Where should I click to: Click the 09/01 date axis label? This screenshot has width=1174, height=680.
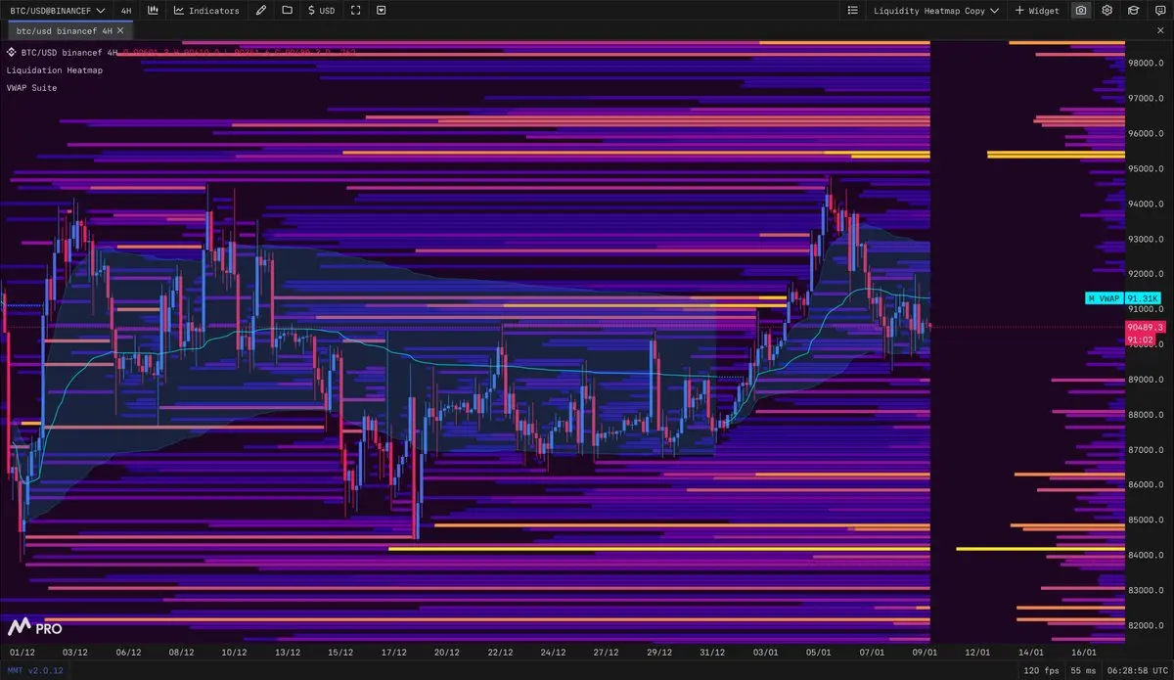[x=925, y=652]
